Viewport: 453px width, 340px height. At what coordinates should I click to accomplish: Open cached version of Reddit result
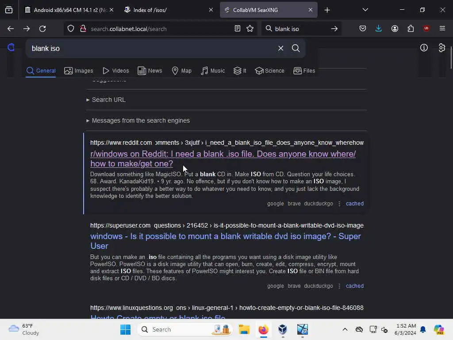click(354, 204)
